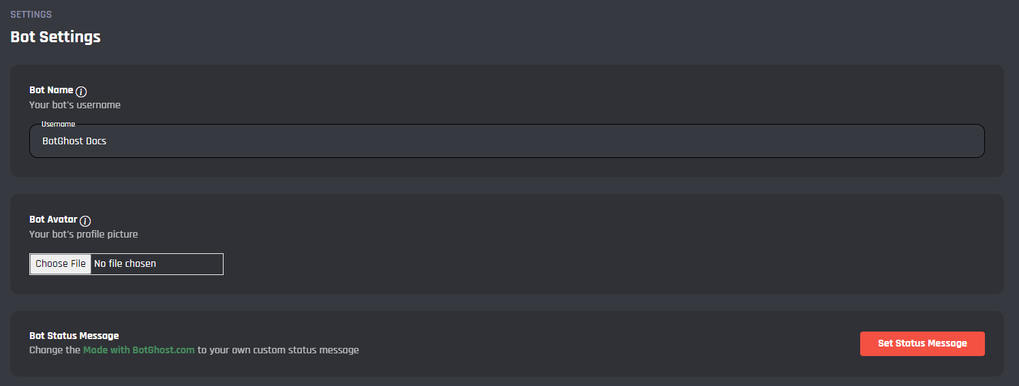This screenshot has width=1019, height=386.
Task: Click the Bot Avatar section label
Action: [x=53, y=219]
